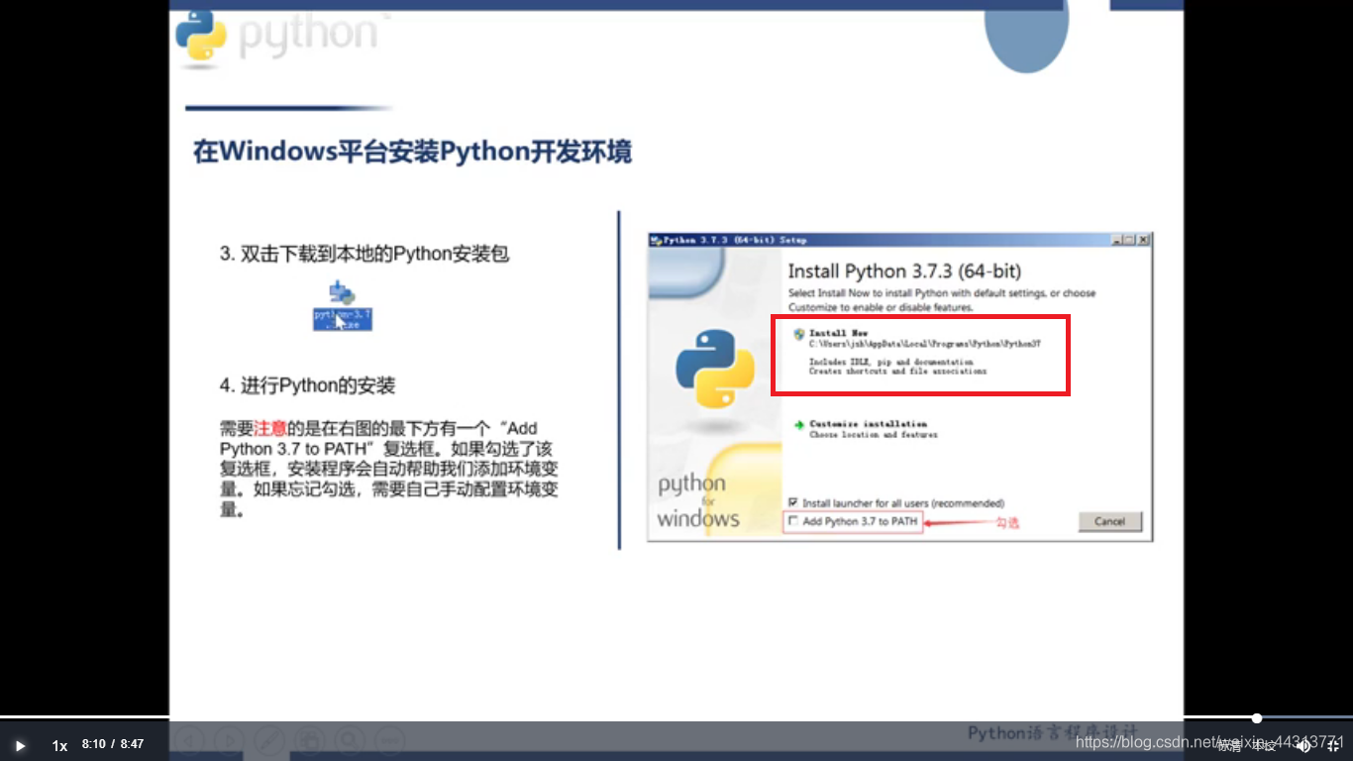Uncheck Install launcher for all users
This screenshot has width=1353, height=761.
[x=792, y=502]
